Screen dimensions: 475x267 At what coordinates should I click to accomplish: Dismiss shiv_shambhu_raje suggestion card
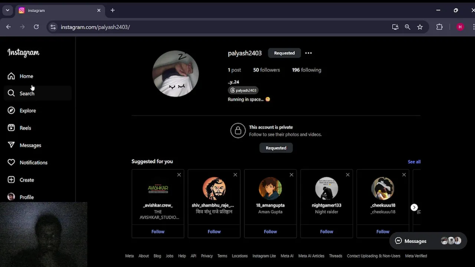235,175
